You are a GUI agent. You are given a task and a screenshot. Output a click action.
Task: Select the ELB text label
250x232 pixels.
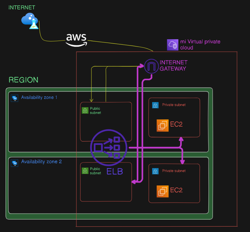pos(115,171)
